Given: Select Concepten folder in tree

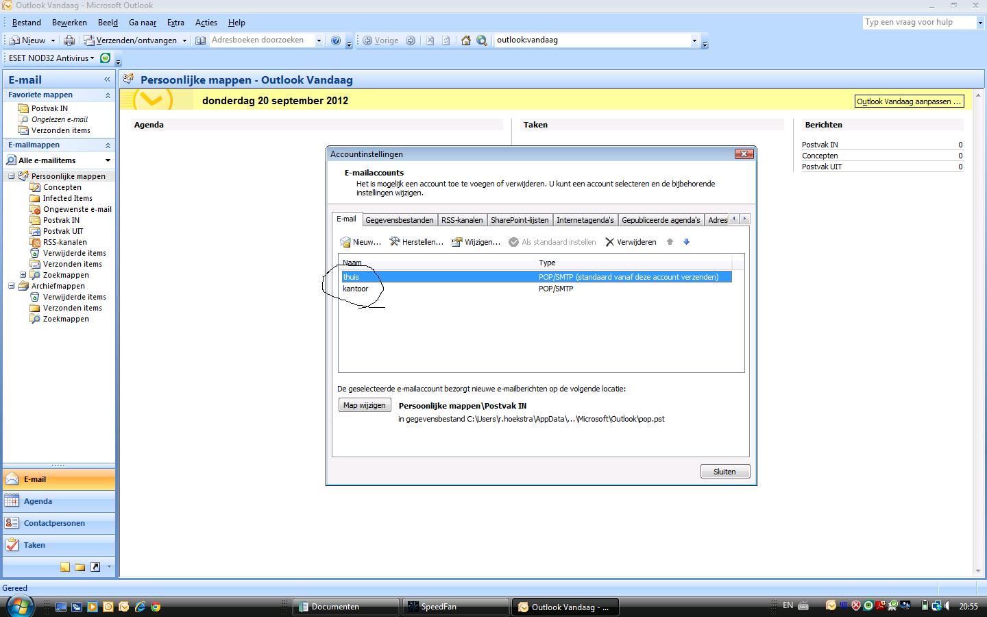Looking at the screenshot, I should tap(62, 187).
